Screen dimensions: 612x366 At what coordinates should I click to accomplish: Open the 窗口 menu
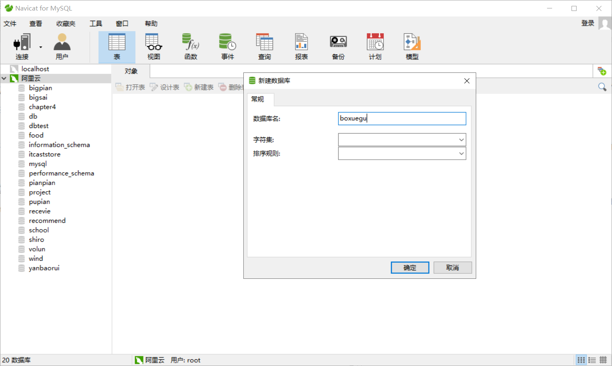pos(122,24)
